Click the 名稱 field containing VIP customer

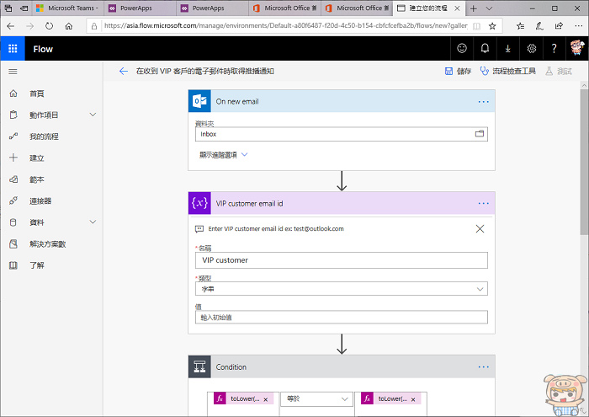[x=341, y=260]
